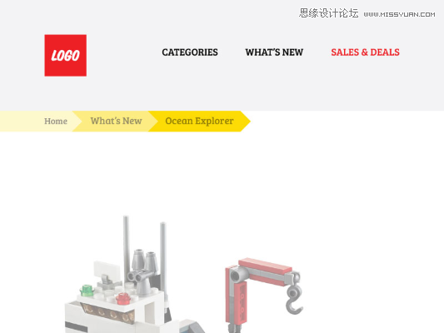Viewport: 444px width, 333px height.
Task: Click the Chinese watermark text
Action: coord(328,13)
